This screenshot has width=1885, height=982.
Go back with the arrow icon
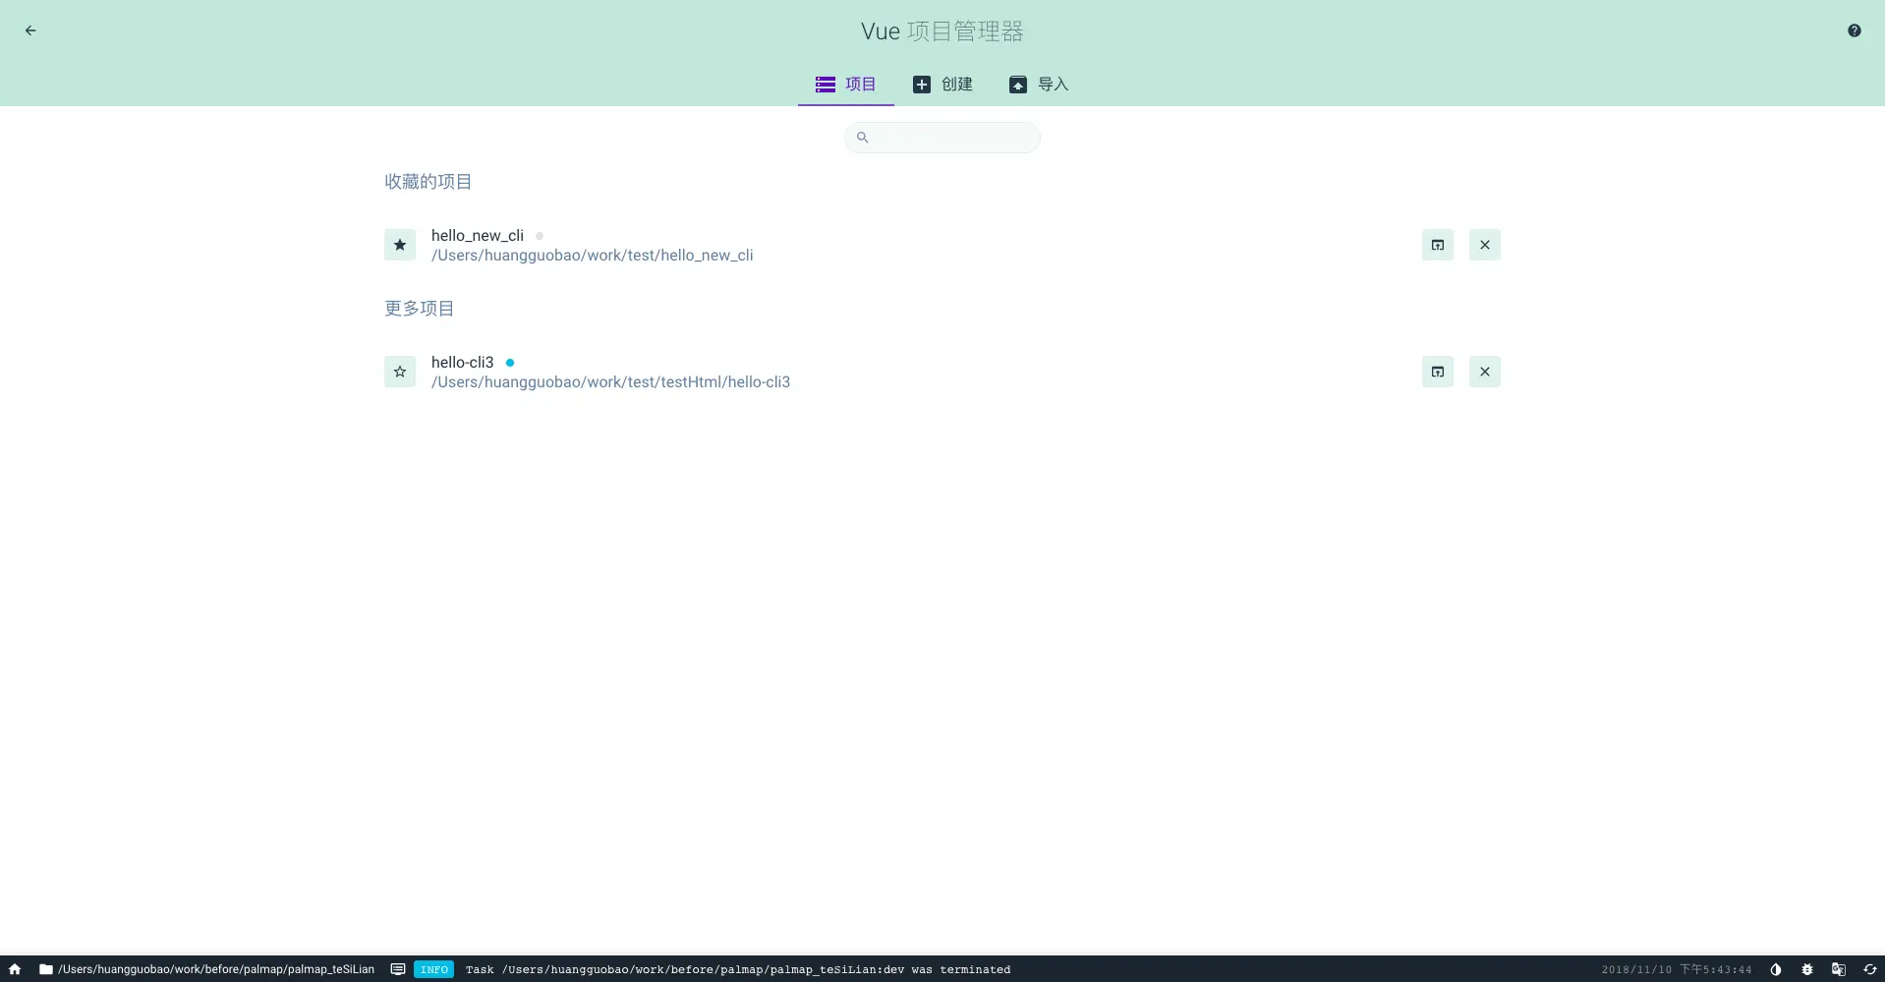(30, 30)
